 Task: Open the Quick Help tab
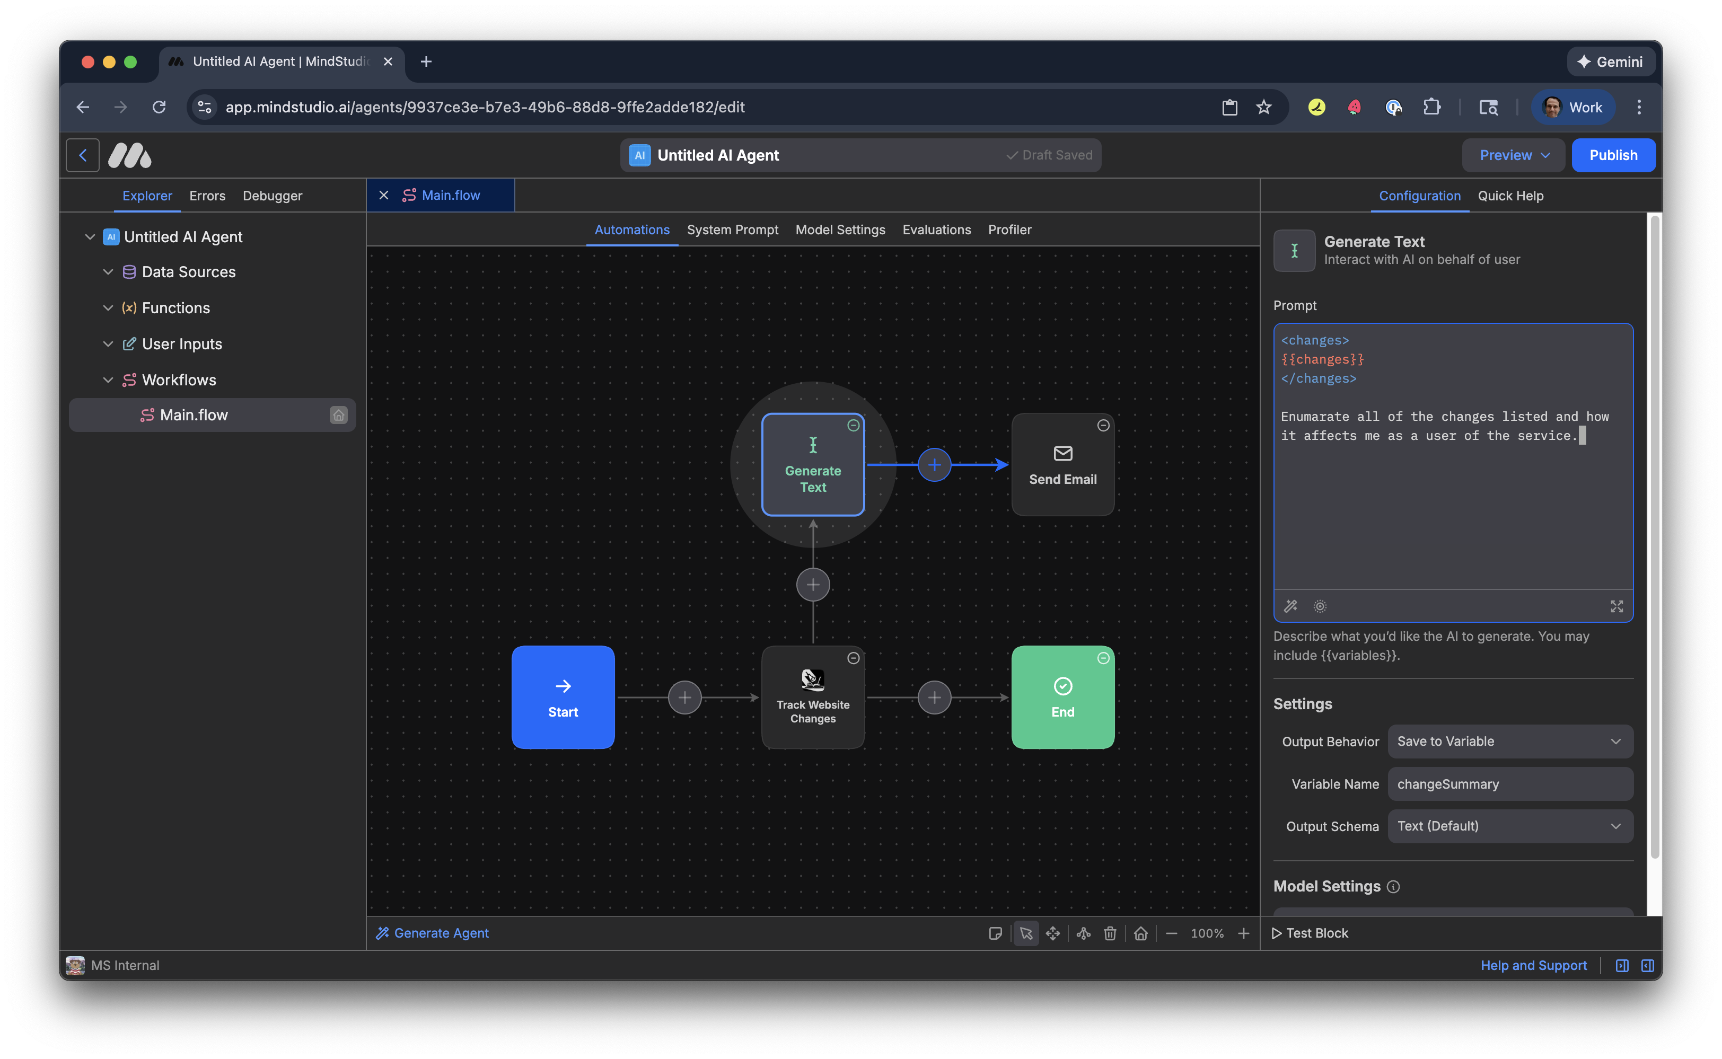(x=1510, y=196)
